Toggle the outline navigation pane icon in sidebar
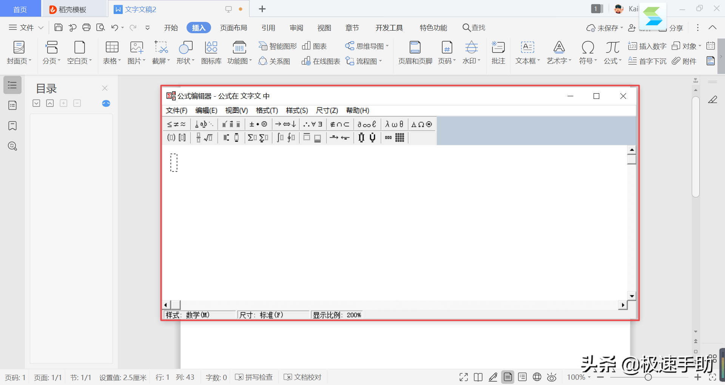The image size is (725, 385). click(x=12, y=85)
